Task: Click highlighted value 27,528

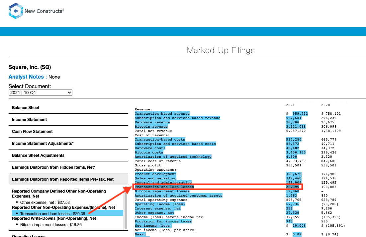Action: 293,213
